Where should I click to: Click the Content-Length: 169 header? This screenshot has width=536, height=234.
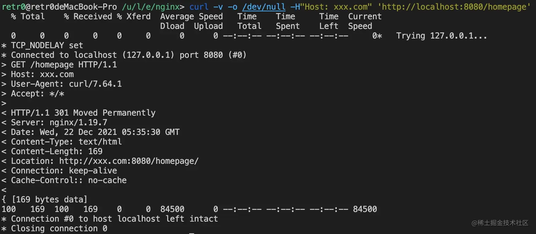(x=57, y=151)
